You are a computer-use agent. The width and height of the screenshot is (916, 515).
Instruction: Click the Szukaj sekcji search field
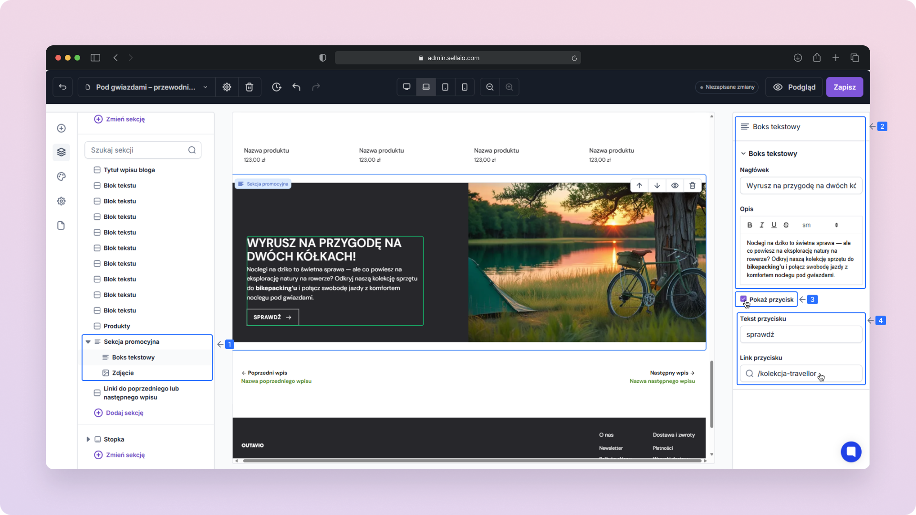pyautogui.click(x=137, y=150)
